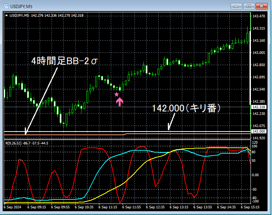Click the 6 Sep 11:15 time axis label
This screenshot has width=272, height=215.
pos(108,207)
